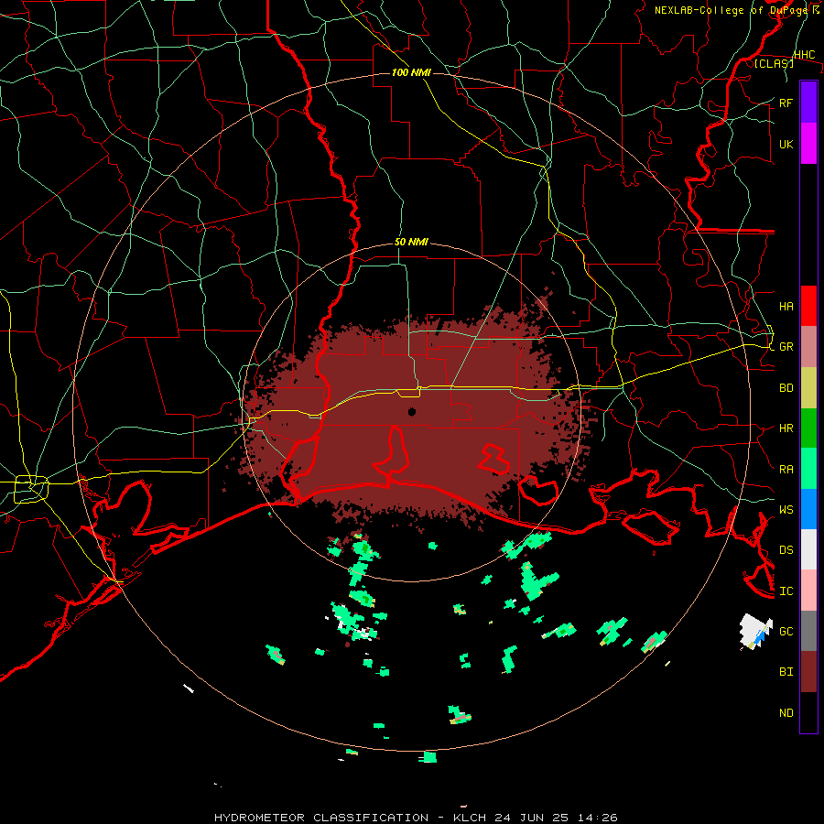Click the HA legend label

pyautogui.click(x=786, y=306)
